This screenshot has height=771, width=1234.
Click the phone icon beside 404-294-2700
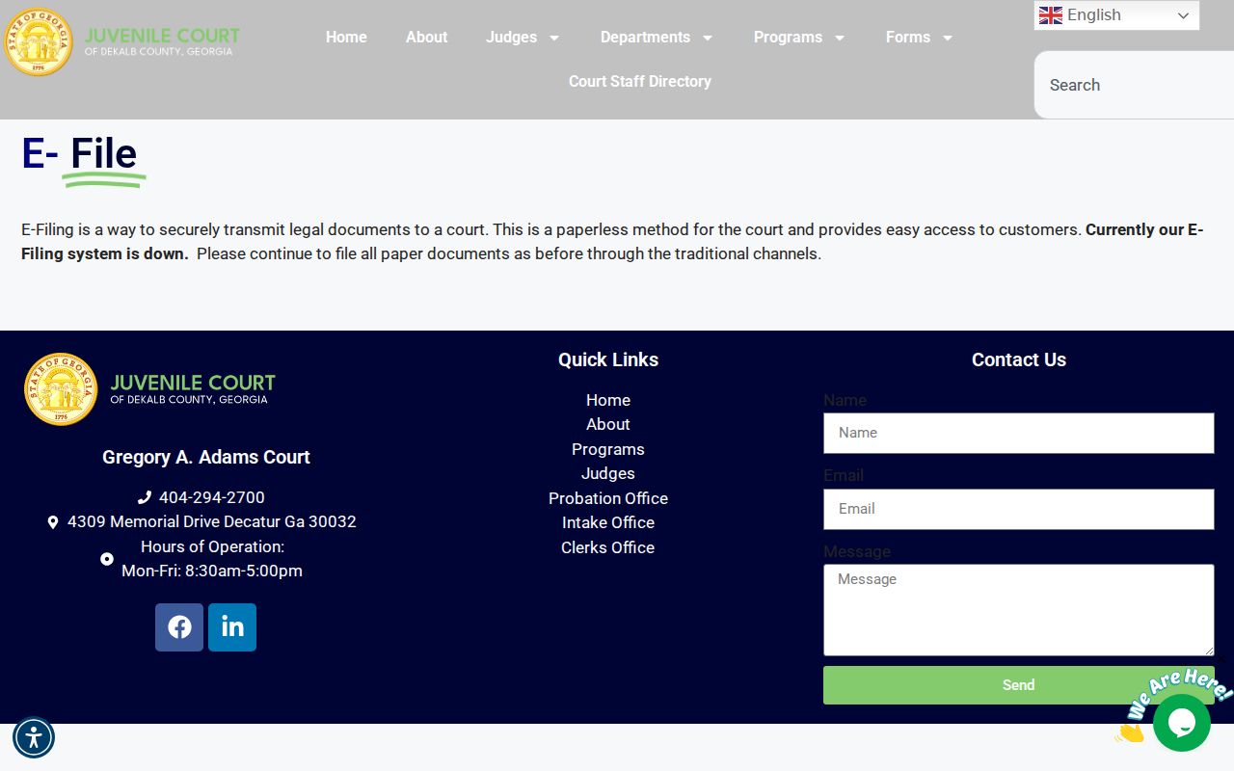point(145,497)
